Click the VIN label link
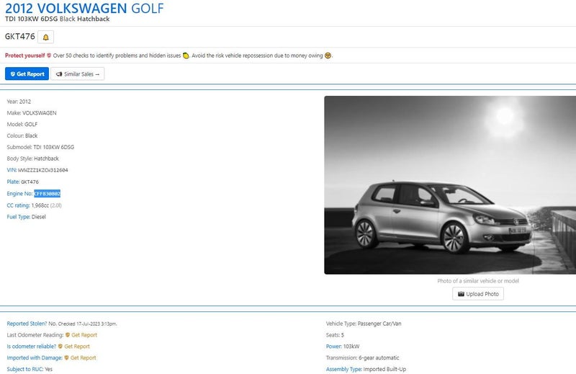The image size is (576, 374). coord(12,170)
